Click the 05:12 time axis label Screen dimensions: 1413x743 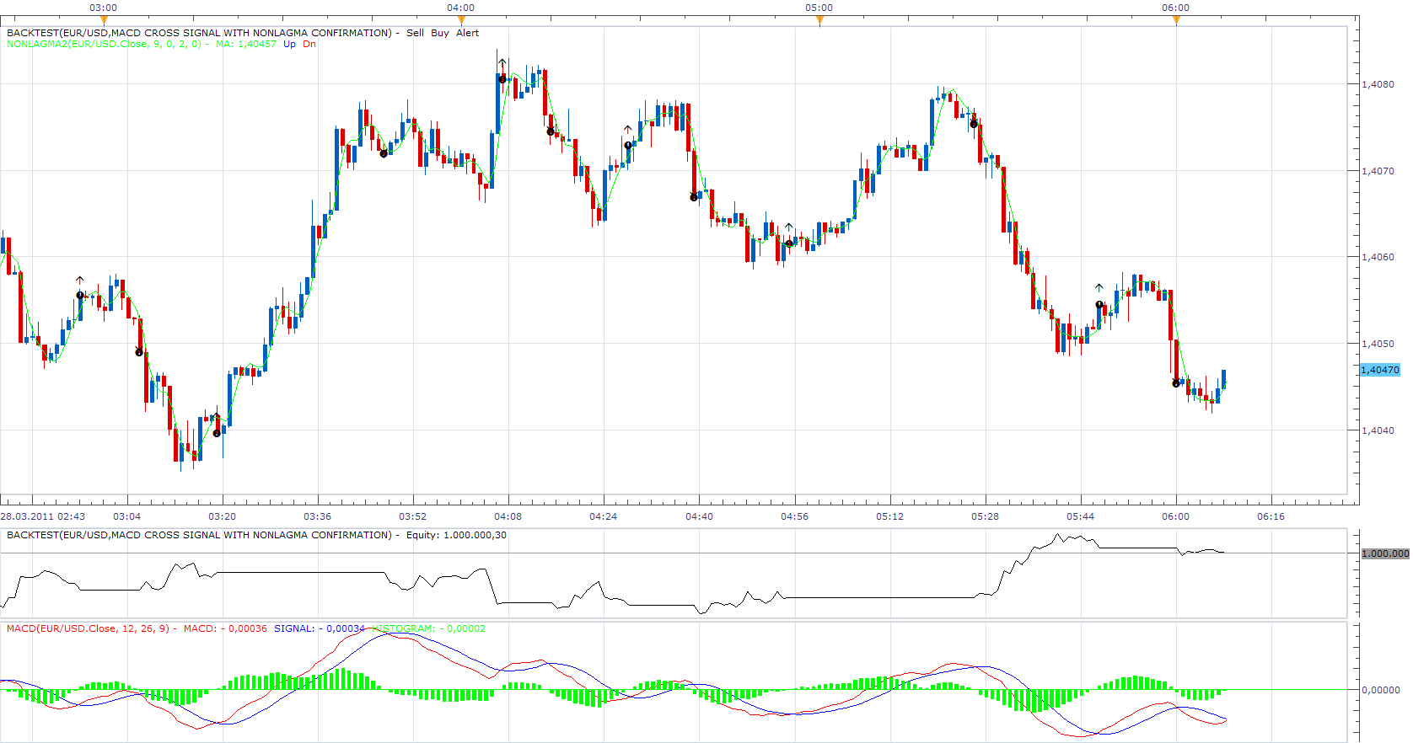tap(890, 516)
